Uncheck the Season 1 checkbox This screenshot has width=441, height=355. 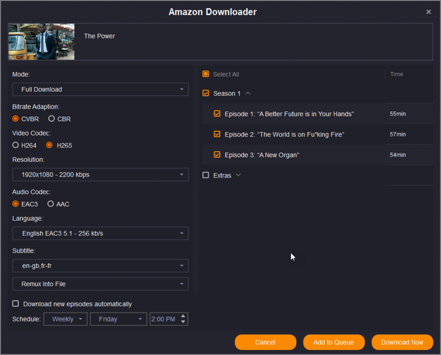[206, 93]
